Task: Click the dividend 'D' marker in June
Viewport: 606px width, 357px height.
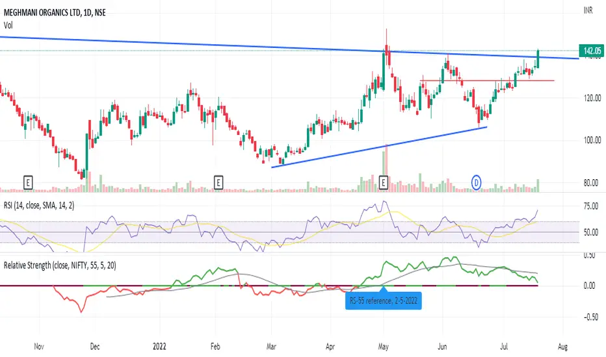Action: point(477,182)
